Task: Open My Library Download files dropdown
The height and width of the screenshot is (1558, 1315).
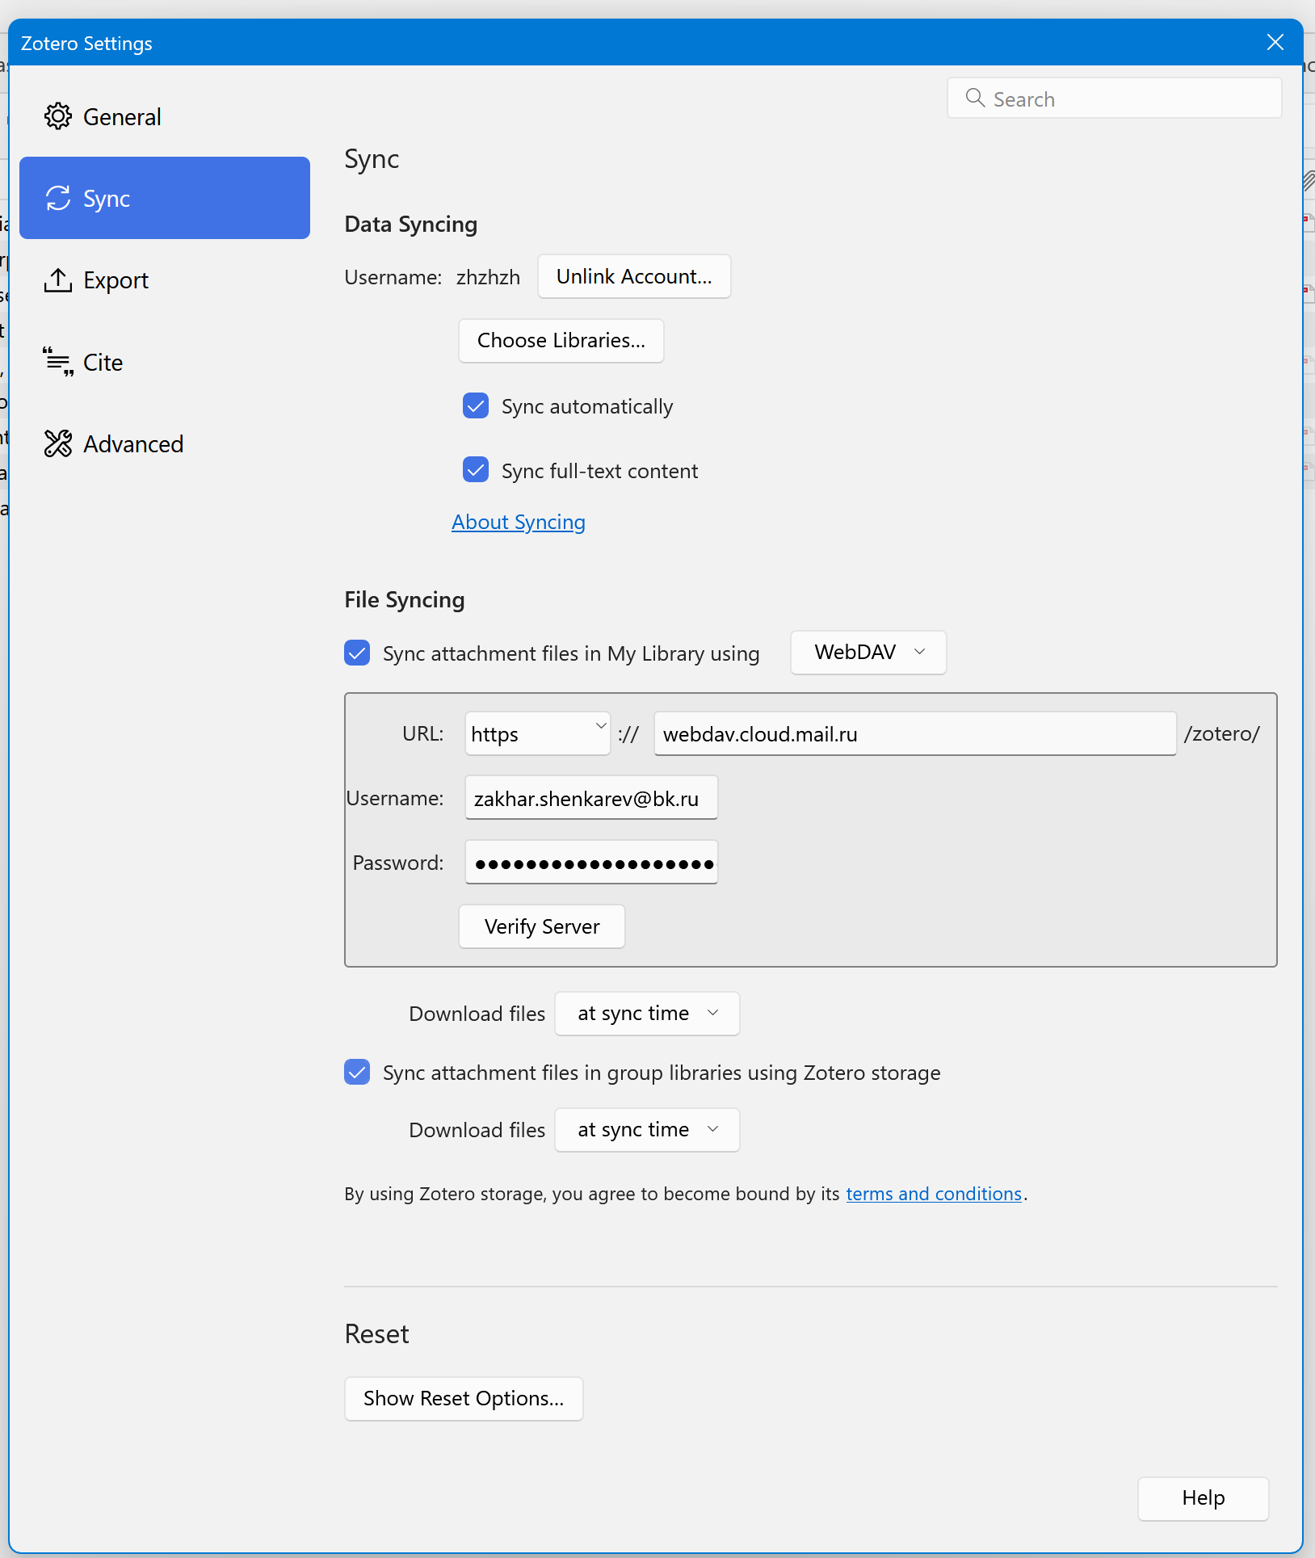Action: tap(647, 1013)
